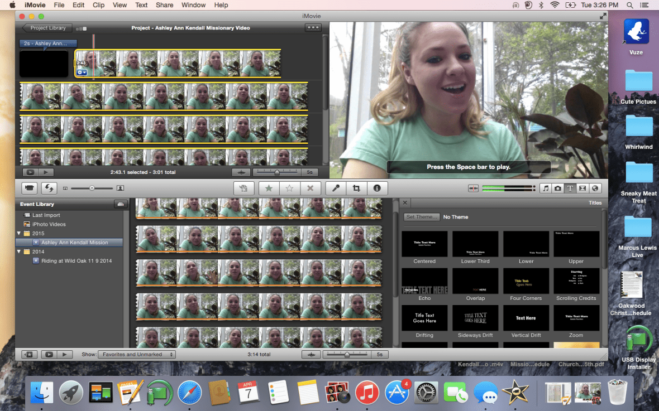The width and height of the screenshot is (659, 411).
Task: Mark selection as Favorite with filled star
Action: [x=269, y=188]
